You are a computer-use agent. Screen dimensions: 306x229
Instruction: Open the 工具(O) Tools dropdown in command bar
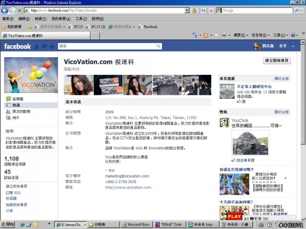pyautogui.click(x=281, y=35)
